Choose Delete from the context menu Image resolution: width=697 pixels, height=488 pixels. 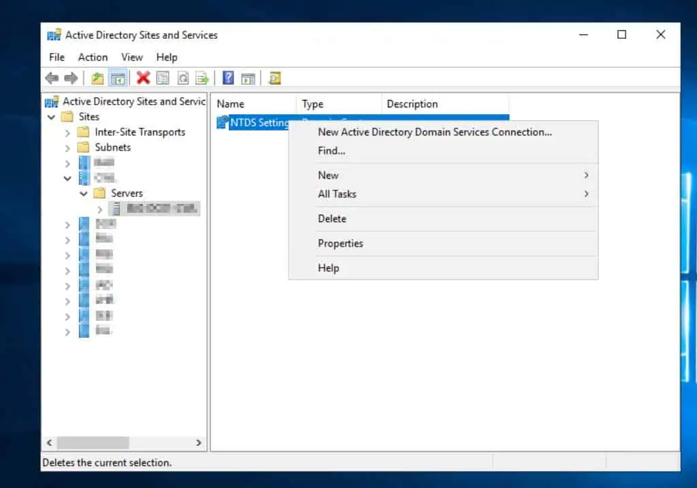pos(443,219)
